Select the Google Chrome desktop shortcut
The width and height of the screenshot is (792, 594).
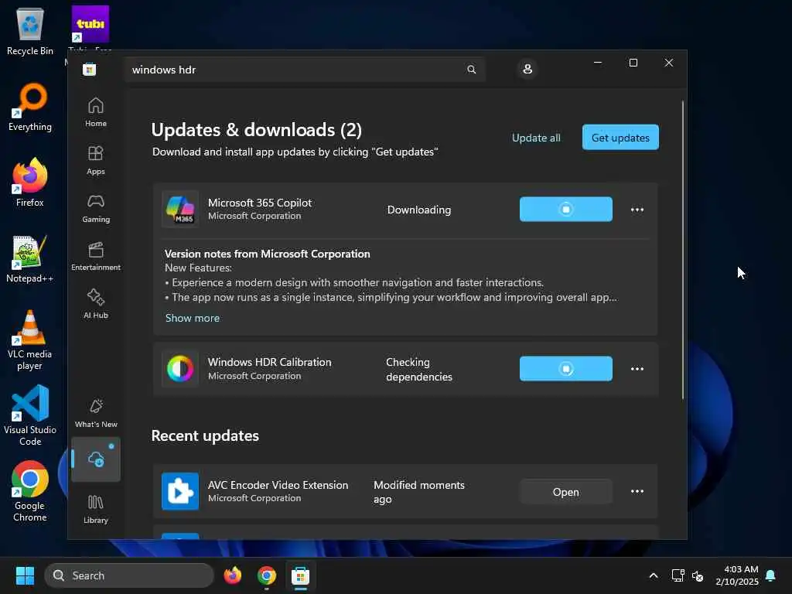[x=30, y=491]
